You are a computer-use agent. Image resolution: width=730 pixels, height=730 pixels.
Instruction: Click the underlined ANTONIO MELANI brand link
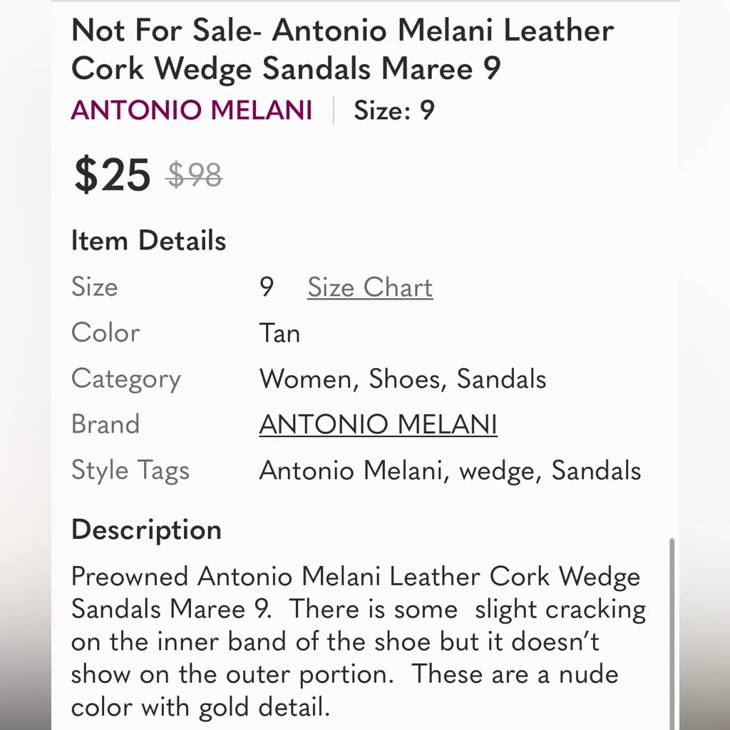coord(379,423)
